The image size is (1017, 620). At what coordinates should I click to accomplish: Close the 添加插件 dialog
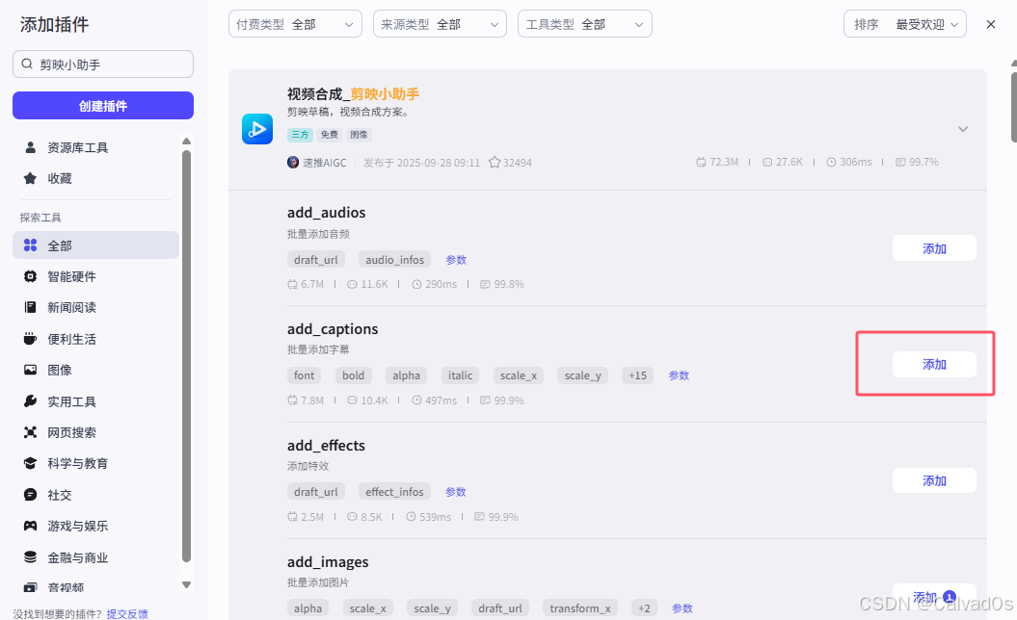pyautogui.click(x=990, y=24)
